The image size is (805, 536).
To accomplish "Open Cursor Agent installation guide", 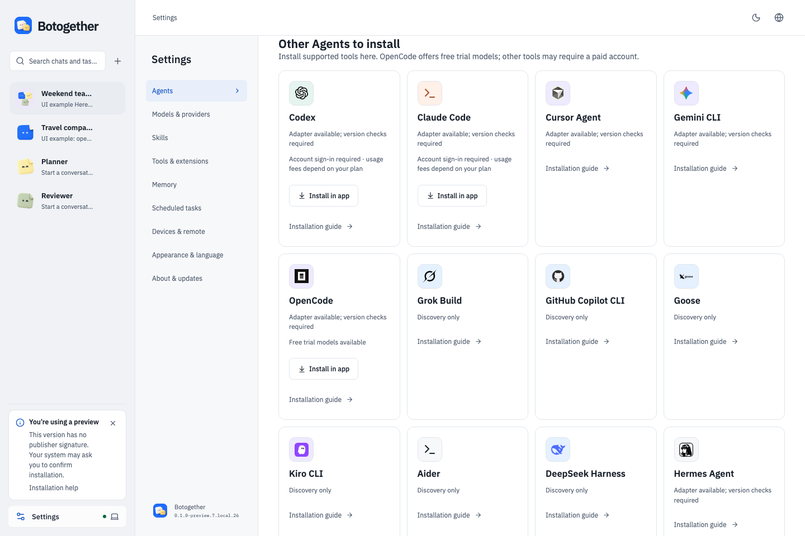I will pos(577,169).
